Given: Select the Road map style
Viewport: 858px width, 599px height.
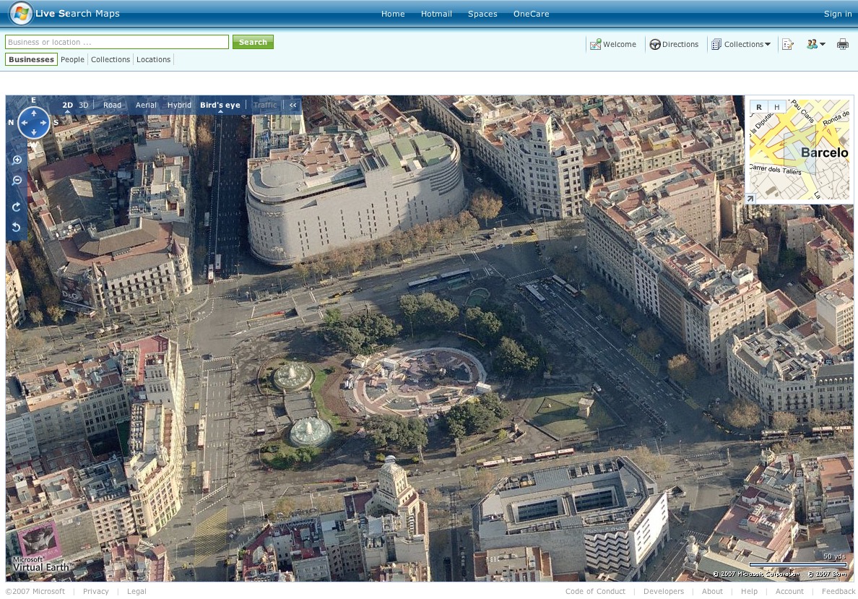Looking at the screenshot, I should (x=112, y=105).
